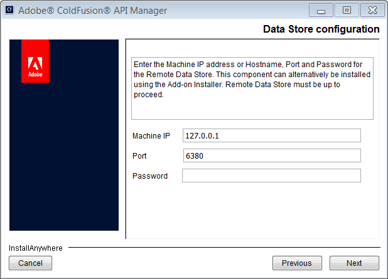Maximize the installer window
The image size is (388, 279).
(x=346, y=11)
